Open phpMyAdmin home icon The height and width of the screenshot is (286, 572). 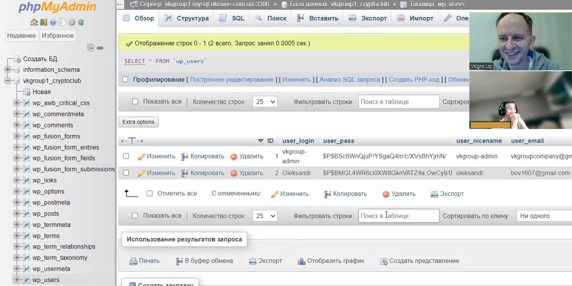pos(34,22)
